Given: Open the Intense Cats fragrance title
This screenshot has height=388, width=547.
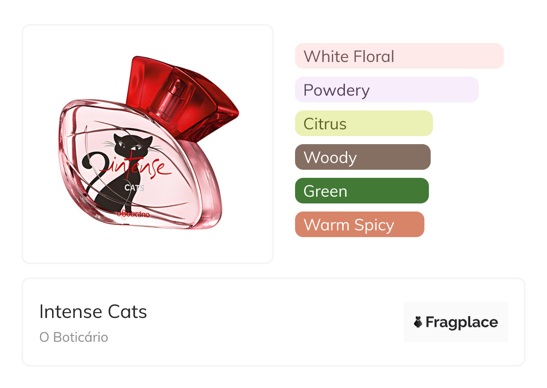Looking at the screenshot, I should click(x=93, y=312).
